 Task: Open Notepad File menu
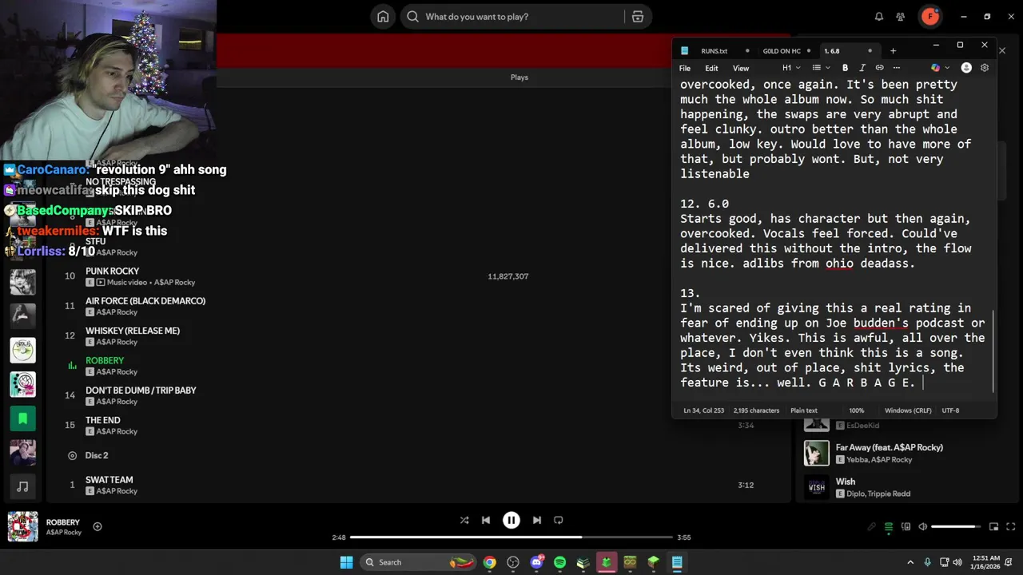685,68
